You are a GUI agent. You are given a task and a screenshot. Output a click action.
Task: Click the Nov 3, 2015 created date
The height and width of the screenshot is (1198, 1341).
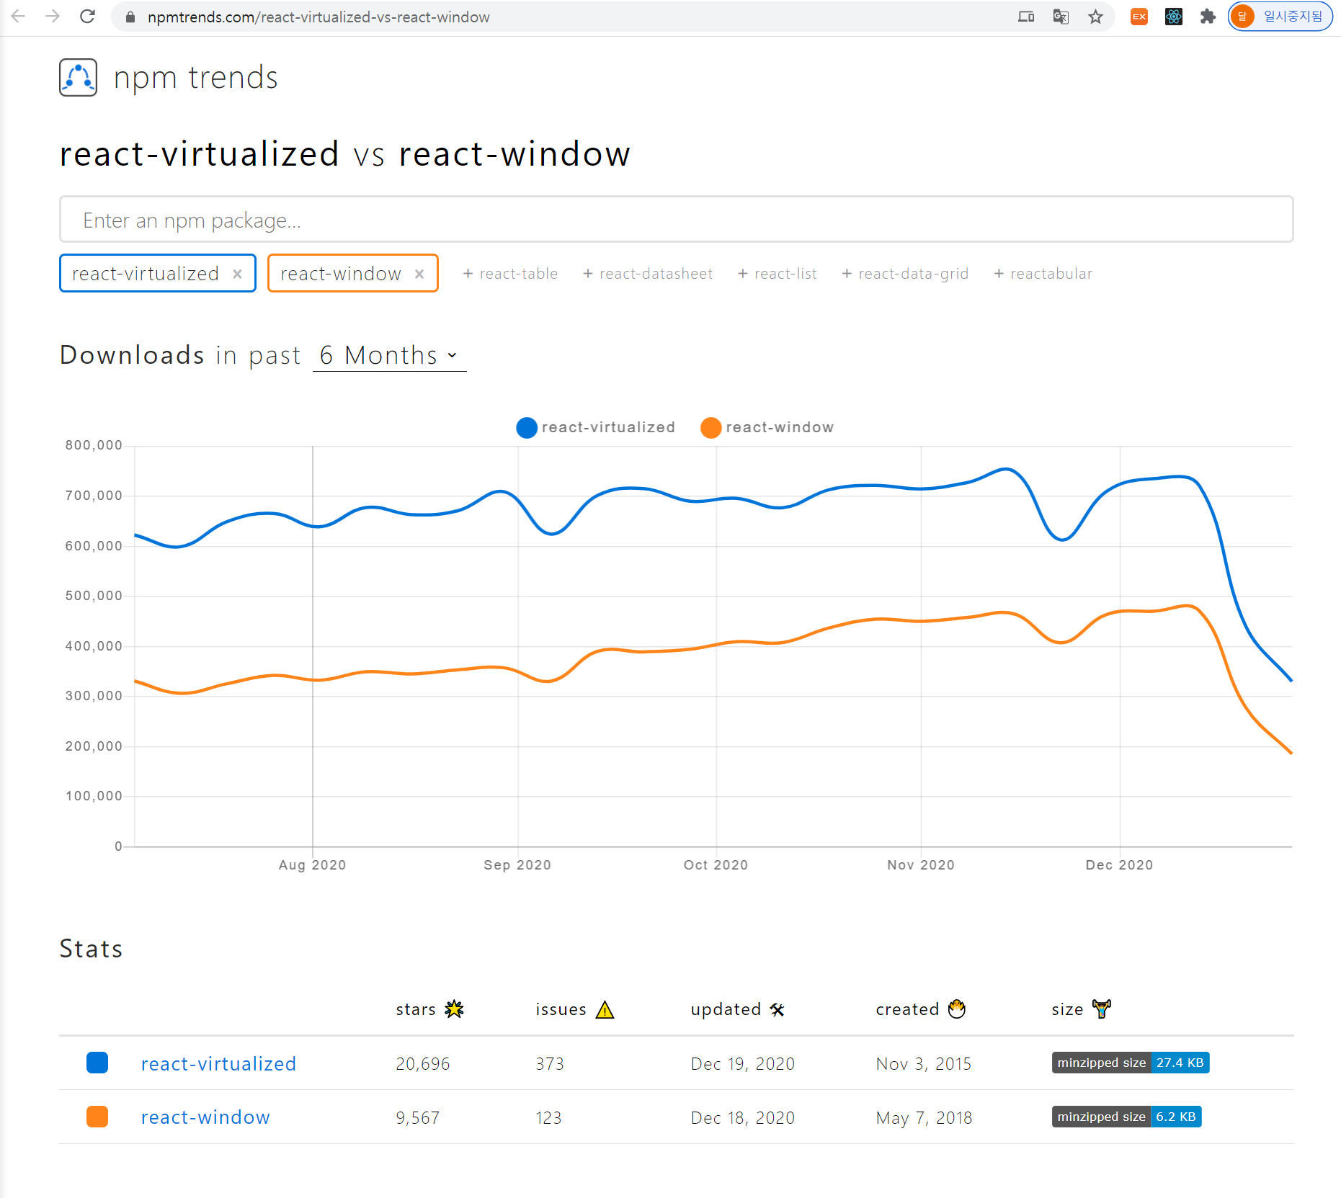(924, 1064)
